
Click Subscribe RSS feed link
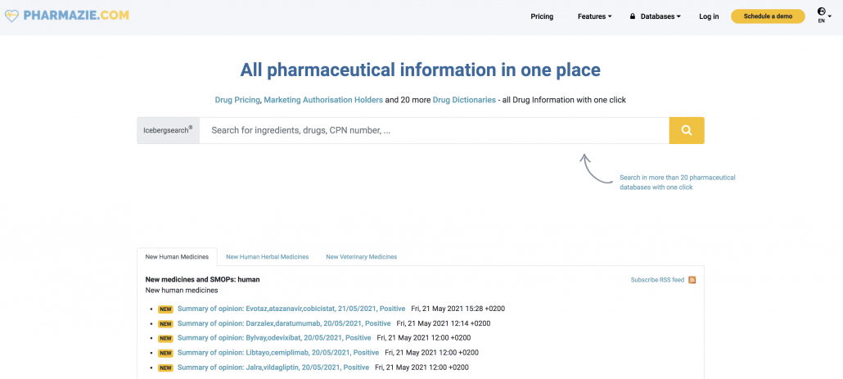(657, 280)
